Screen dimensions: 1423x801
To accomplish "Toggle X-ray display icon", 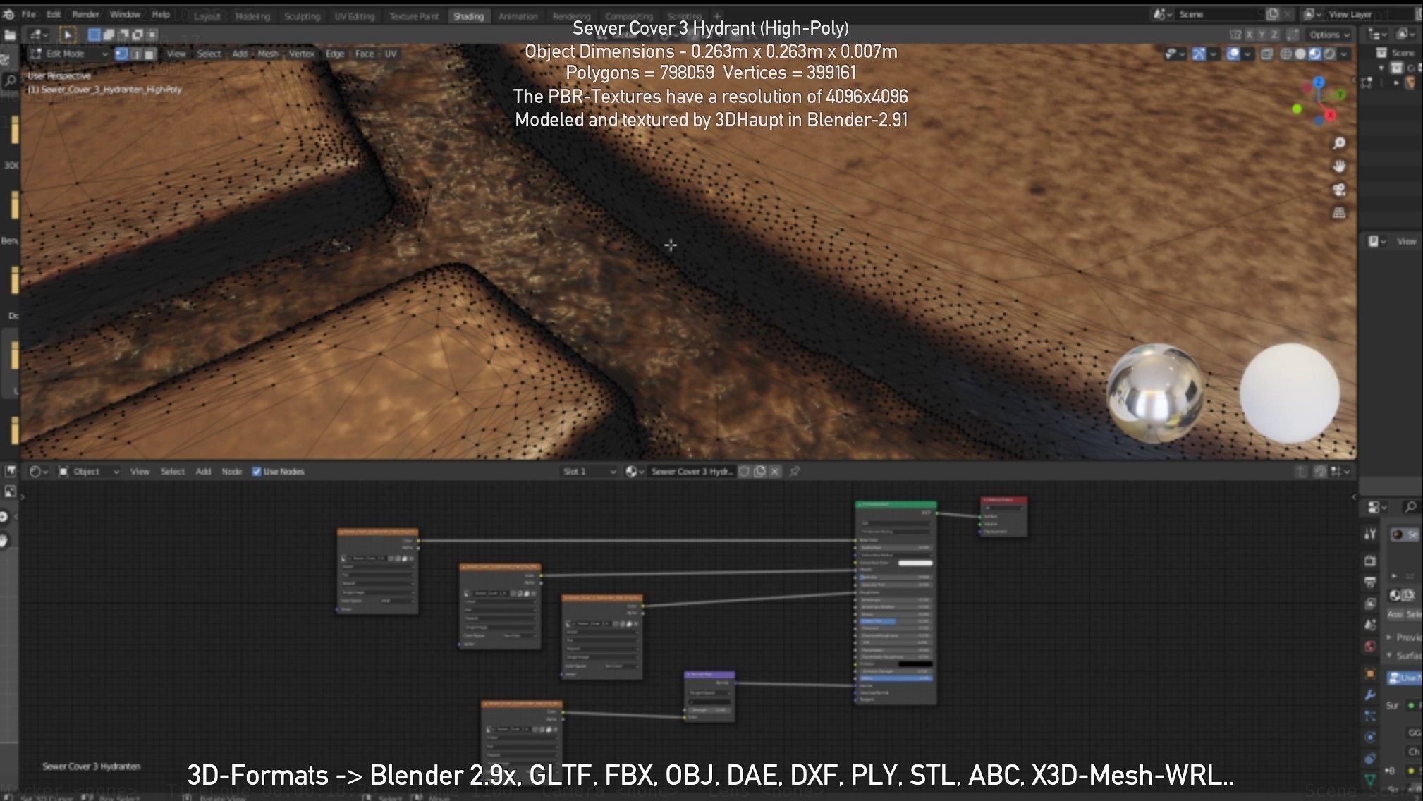I will [1266, 54].
